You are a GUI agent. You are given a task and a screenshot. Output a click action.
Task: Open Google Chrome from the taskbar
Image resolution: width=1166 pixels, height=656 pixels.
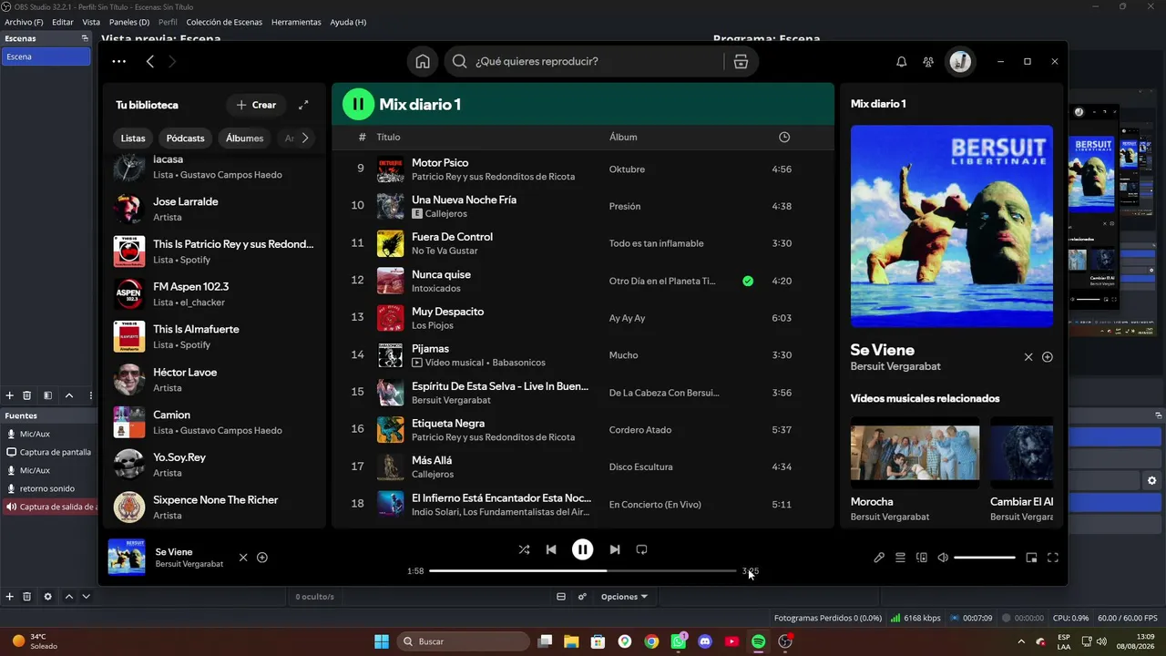tap(651, 641)
